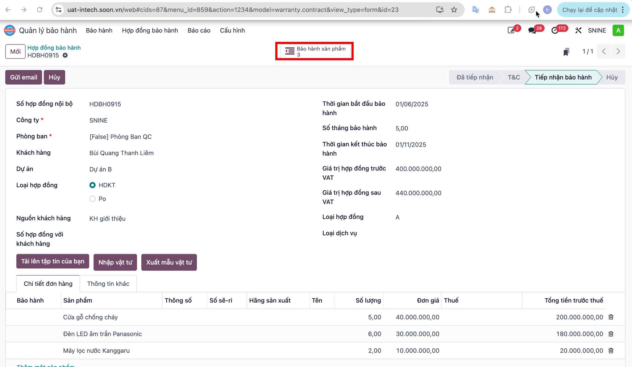Open the Cấu hình menu

(x=232, y=30)
